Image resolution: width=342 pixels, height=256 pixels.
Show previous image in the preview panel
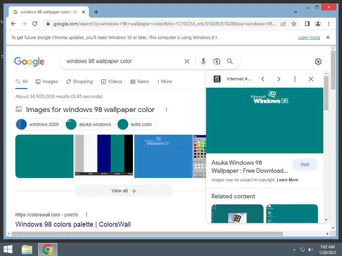pos(263,79)
